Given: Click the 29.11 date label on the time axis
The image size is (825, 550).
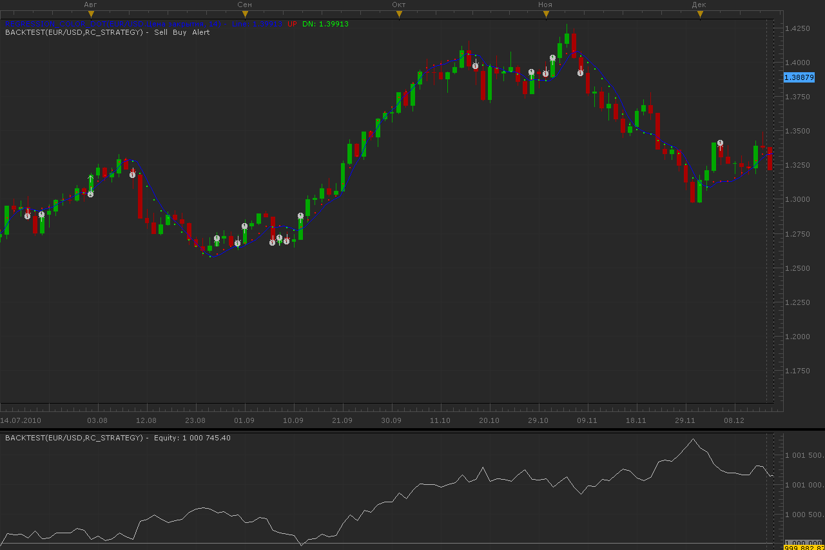Looking at the screenshot, I should (x=685, y=420).
